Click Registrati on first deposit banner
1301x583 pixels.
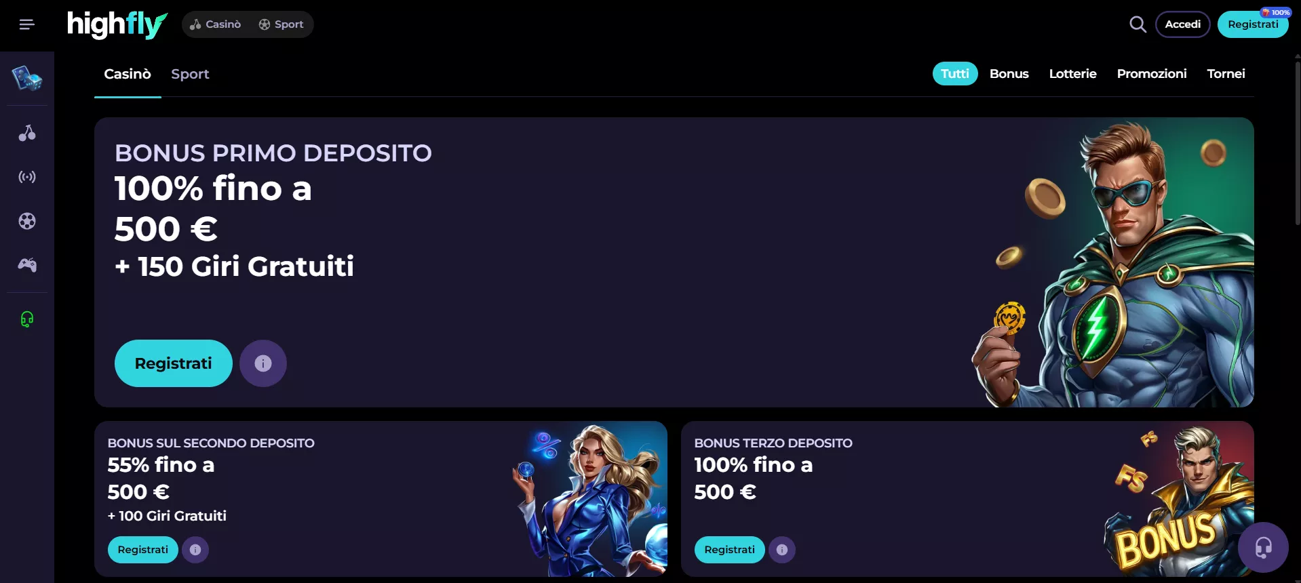click(x=174, y=363)
